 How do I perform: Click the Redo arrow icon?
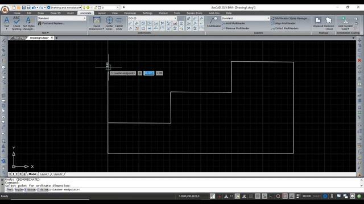point(41,7)
